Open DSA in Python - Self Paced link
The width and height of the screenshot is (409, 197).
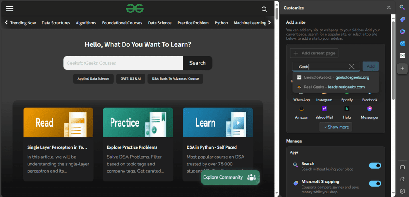pos(212,147)
